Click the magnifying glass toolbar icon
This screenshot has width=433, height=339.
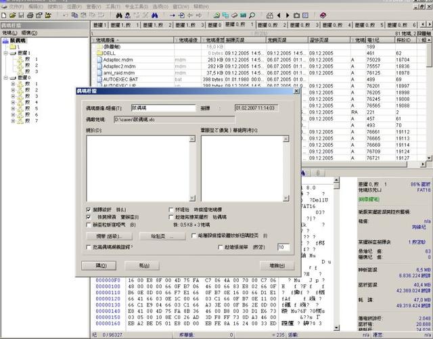click(252, 16)
